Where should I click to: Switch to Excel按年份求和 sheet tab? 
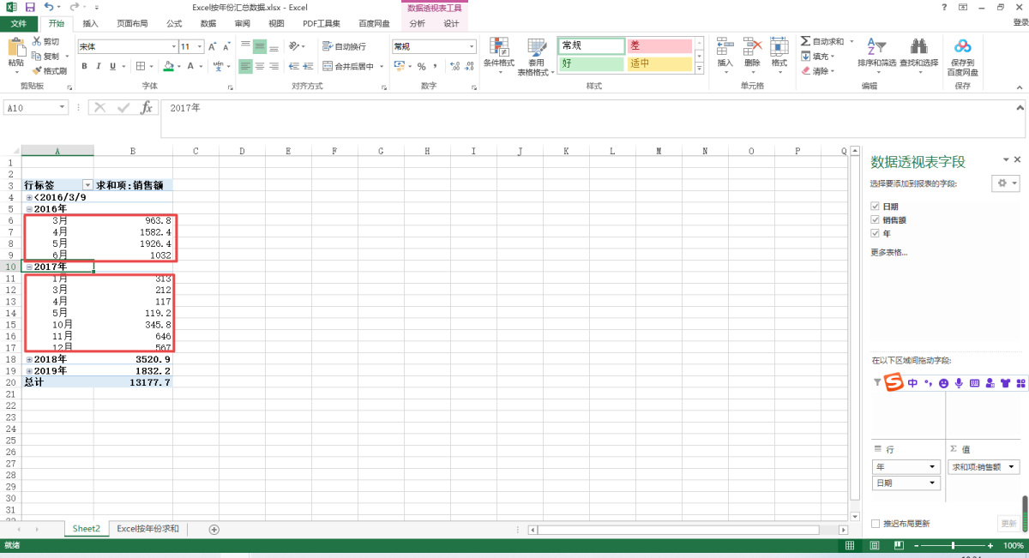(x=147, y=529)
